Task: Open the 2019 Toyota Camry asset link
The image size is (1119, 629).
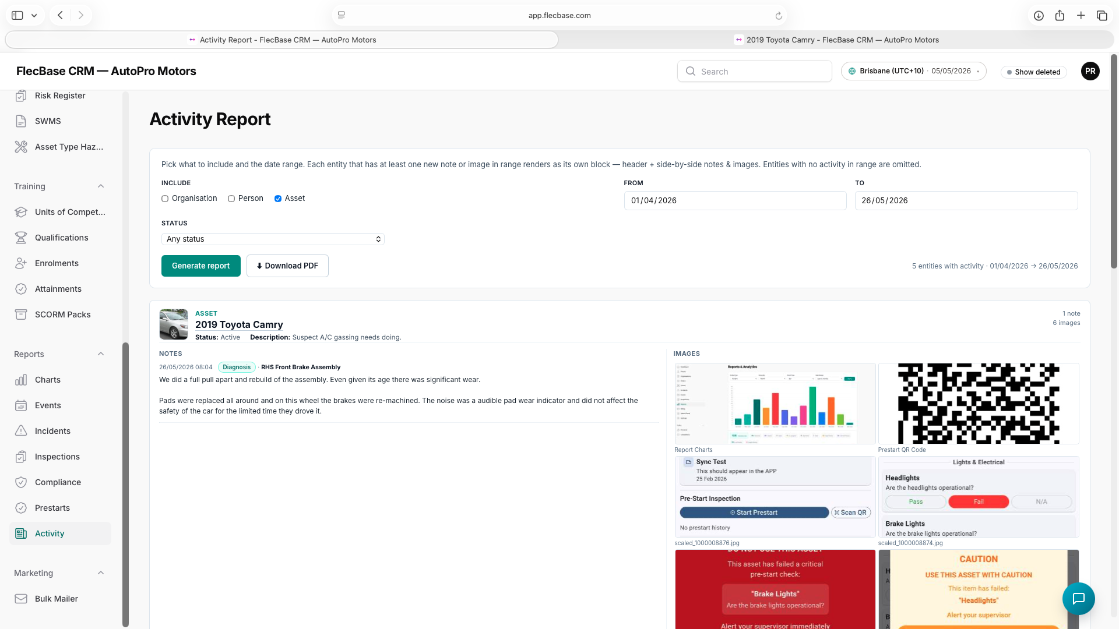Action: 239,324
